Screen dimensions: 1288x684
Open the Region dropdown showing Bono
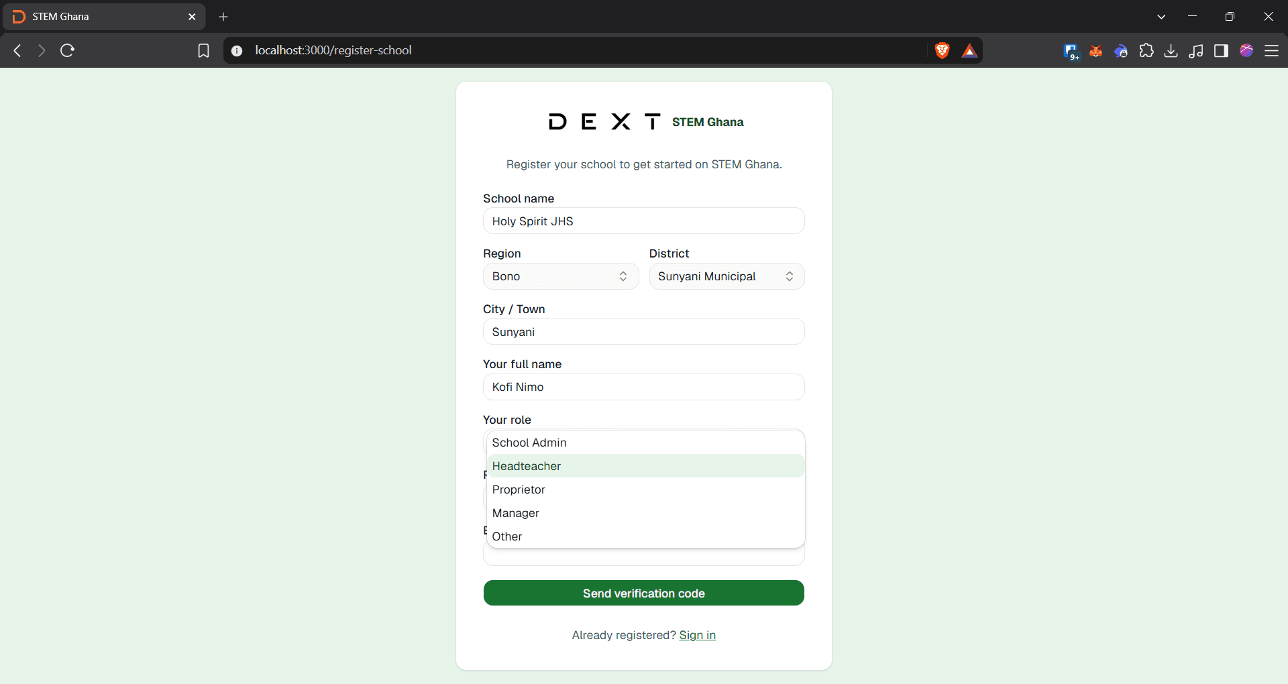561,276
